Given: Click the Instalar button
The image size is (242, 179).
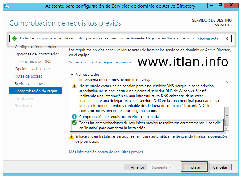Looking at the screenshot, I should click(x=194, y=167).
